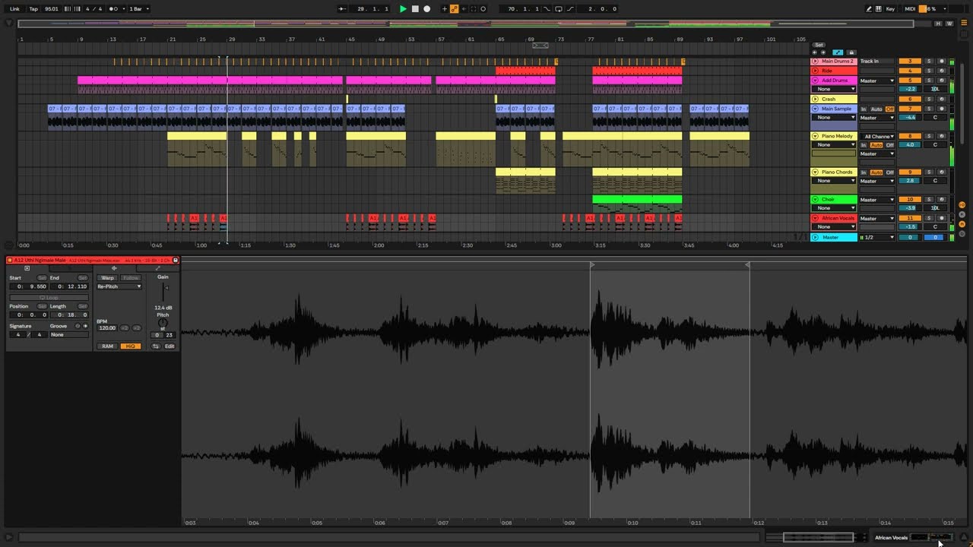Toggle the Automation Mode icon under Set
This screenshot has width=973, height=547.
click(838, 52)
